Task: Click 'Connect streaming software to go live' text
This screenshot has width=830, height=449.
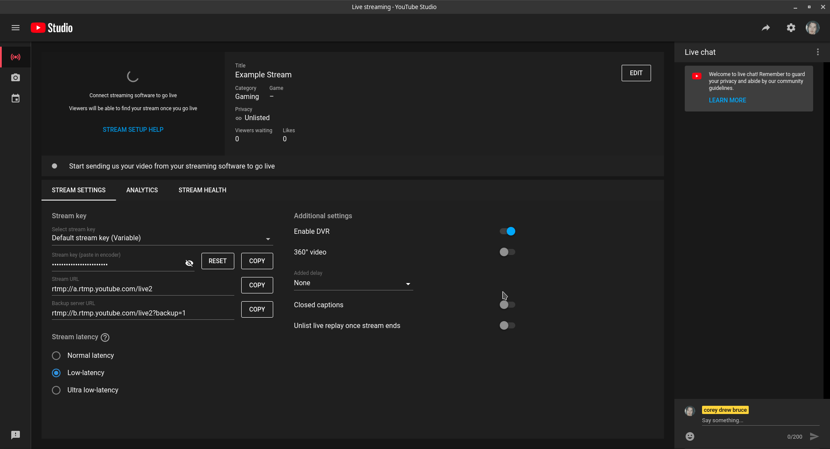Action: tap(133, 96)
